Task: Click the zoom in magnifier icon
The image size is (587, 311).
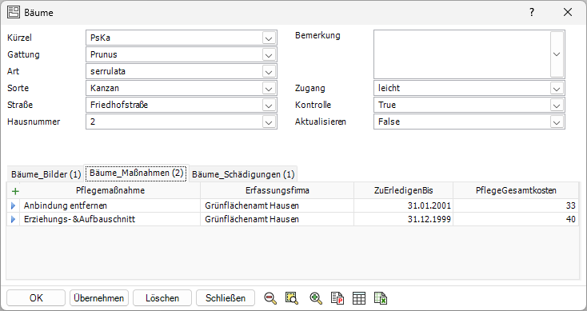Action: [316, 298]
